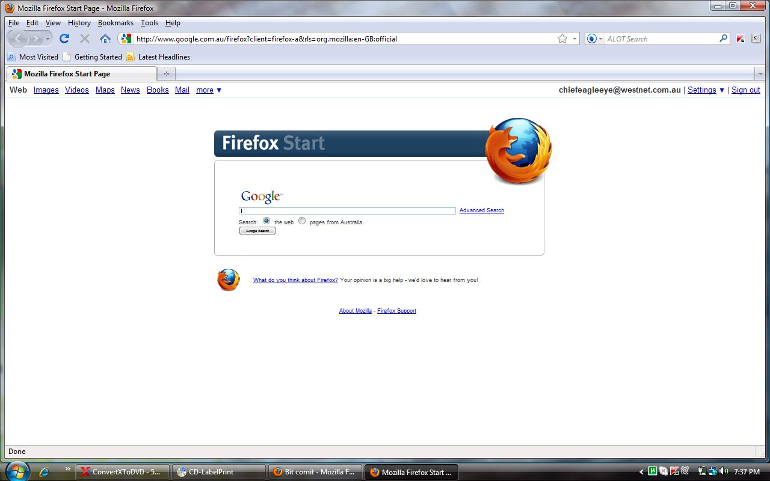Image resolution: width=770 pixels, height=481 pixels.
Task: Click the small Firefox logo beside feedback text
Action: (229, 280)
